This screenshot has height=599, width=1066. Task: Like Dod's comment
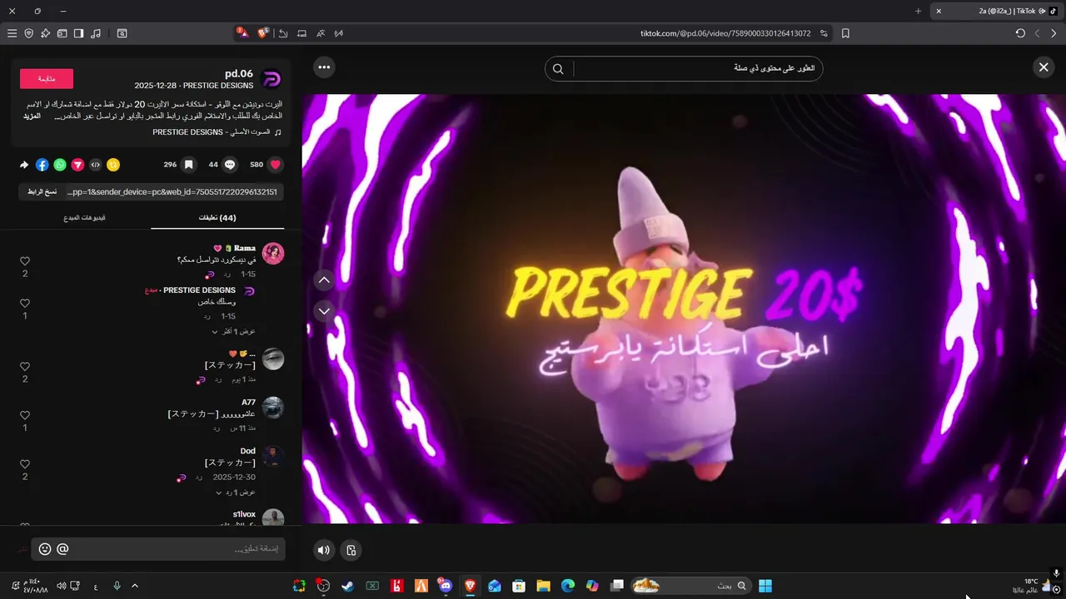tap(25, 464)
